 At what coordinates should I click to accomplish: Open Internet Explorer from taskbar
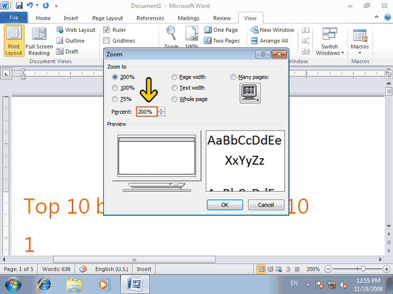click(x=44, y=284)
